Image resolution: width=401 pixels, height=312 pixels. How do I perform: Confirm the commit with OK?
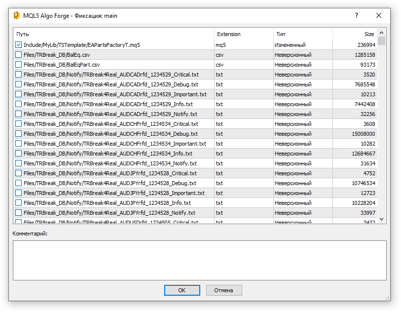[182, 290]
